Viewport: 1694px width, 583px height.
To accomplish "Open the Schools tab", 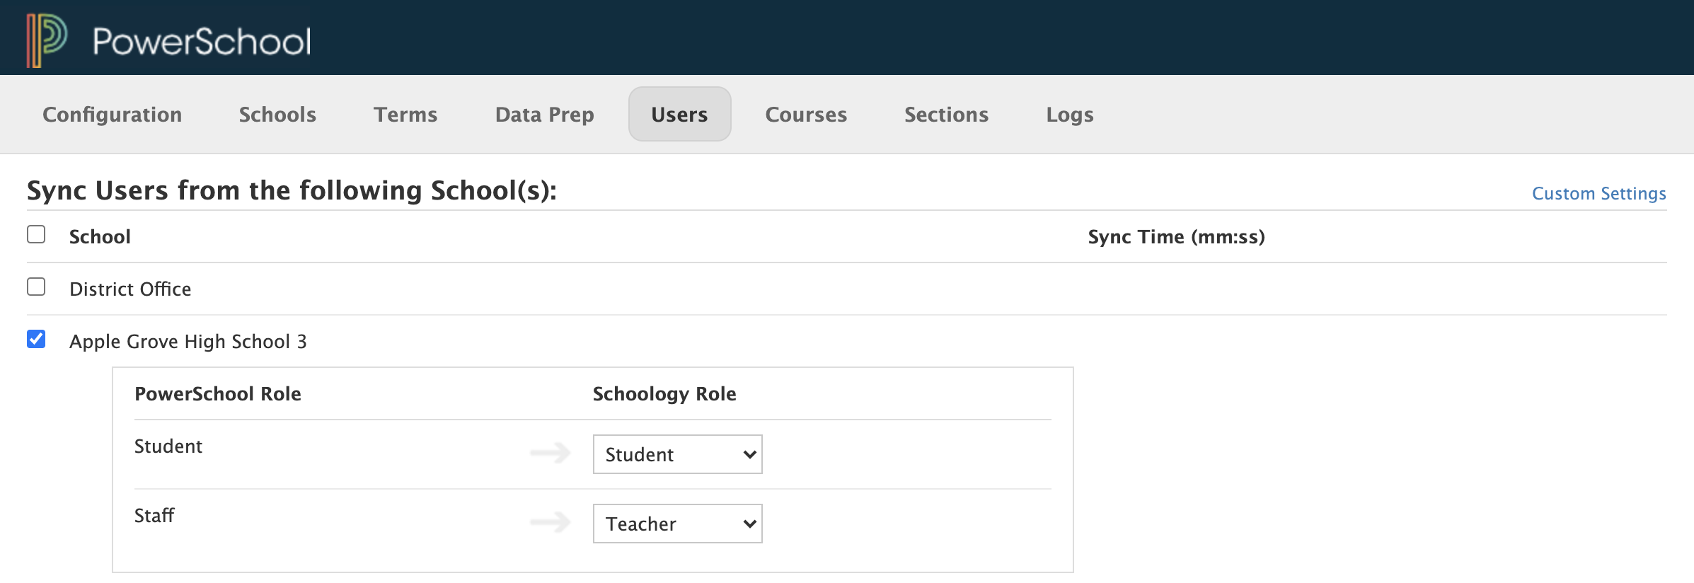I will [277, 115].
